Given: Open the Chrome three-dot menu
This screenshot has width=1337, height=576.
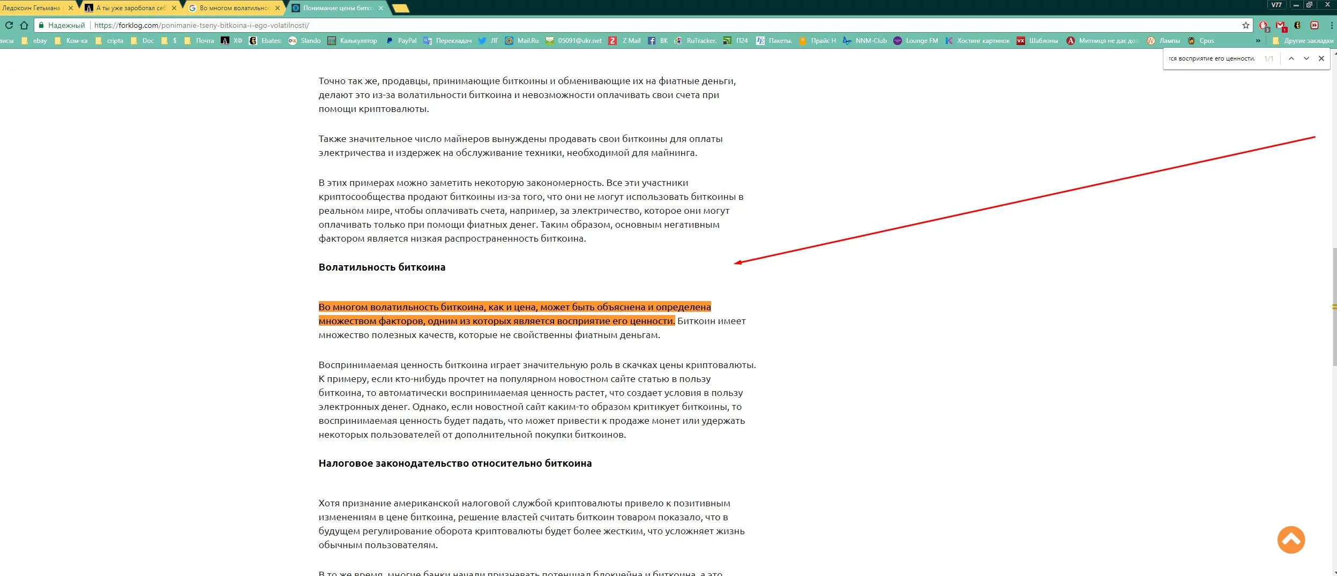Looking at the screenshot, I should pyautogui.click(x=1332, y=25).
